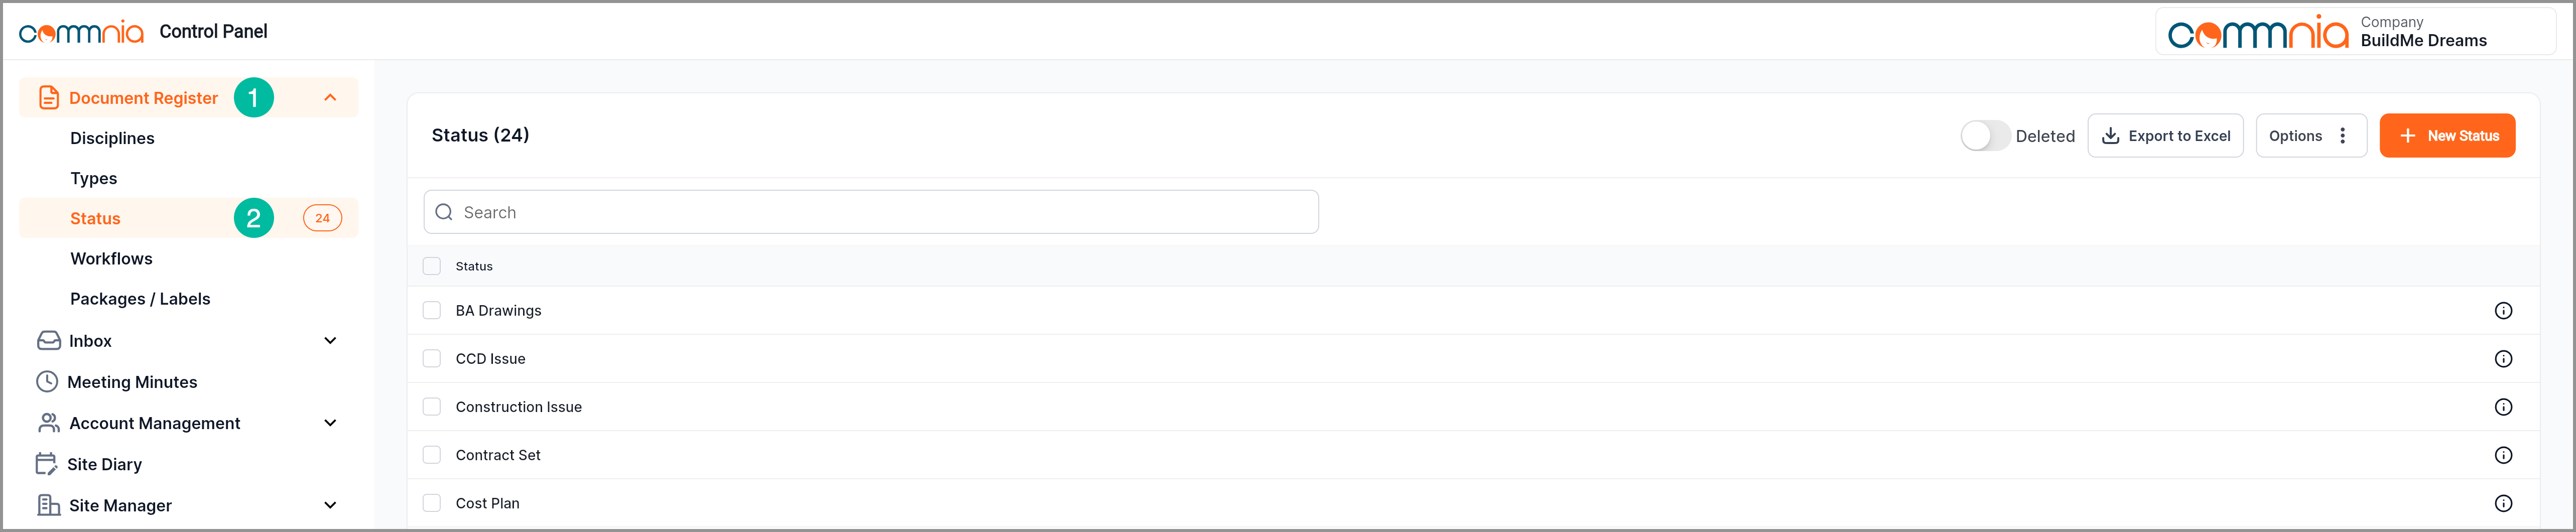Select the Cost Plan checkbox
The width and height of the screenshot is (2576, 532).
click(432, 503)
